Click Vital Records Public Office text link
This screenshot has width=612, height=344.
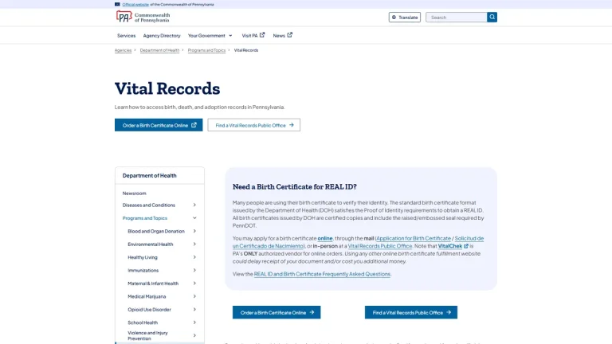tap(380, 246)
